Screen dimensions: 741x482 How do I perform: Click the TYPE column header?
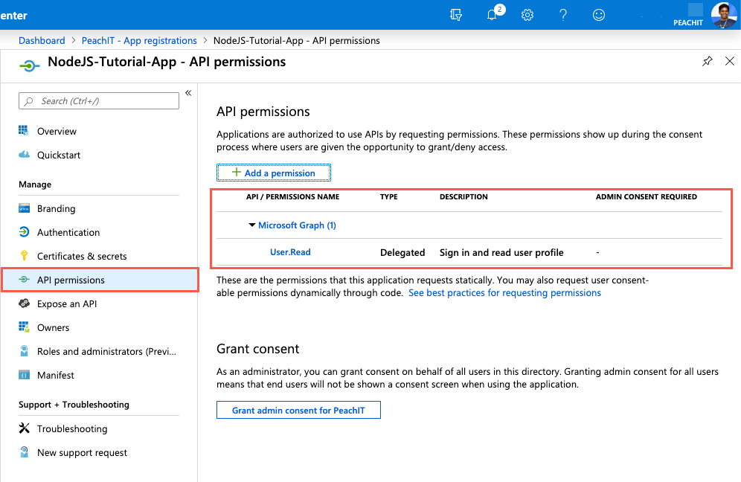pyautogui.click(x=389, y=196)
